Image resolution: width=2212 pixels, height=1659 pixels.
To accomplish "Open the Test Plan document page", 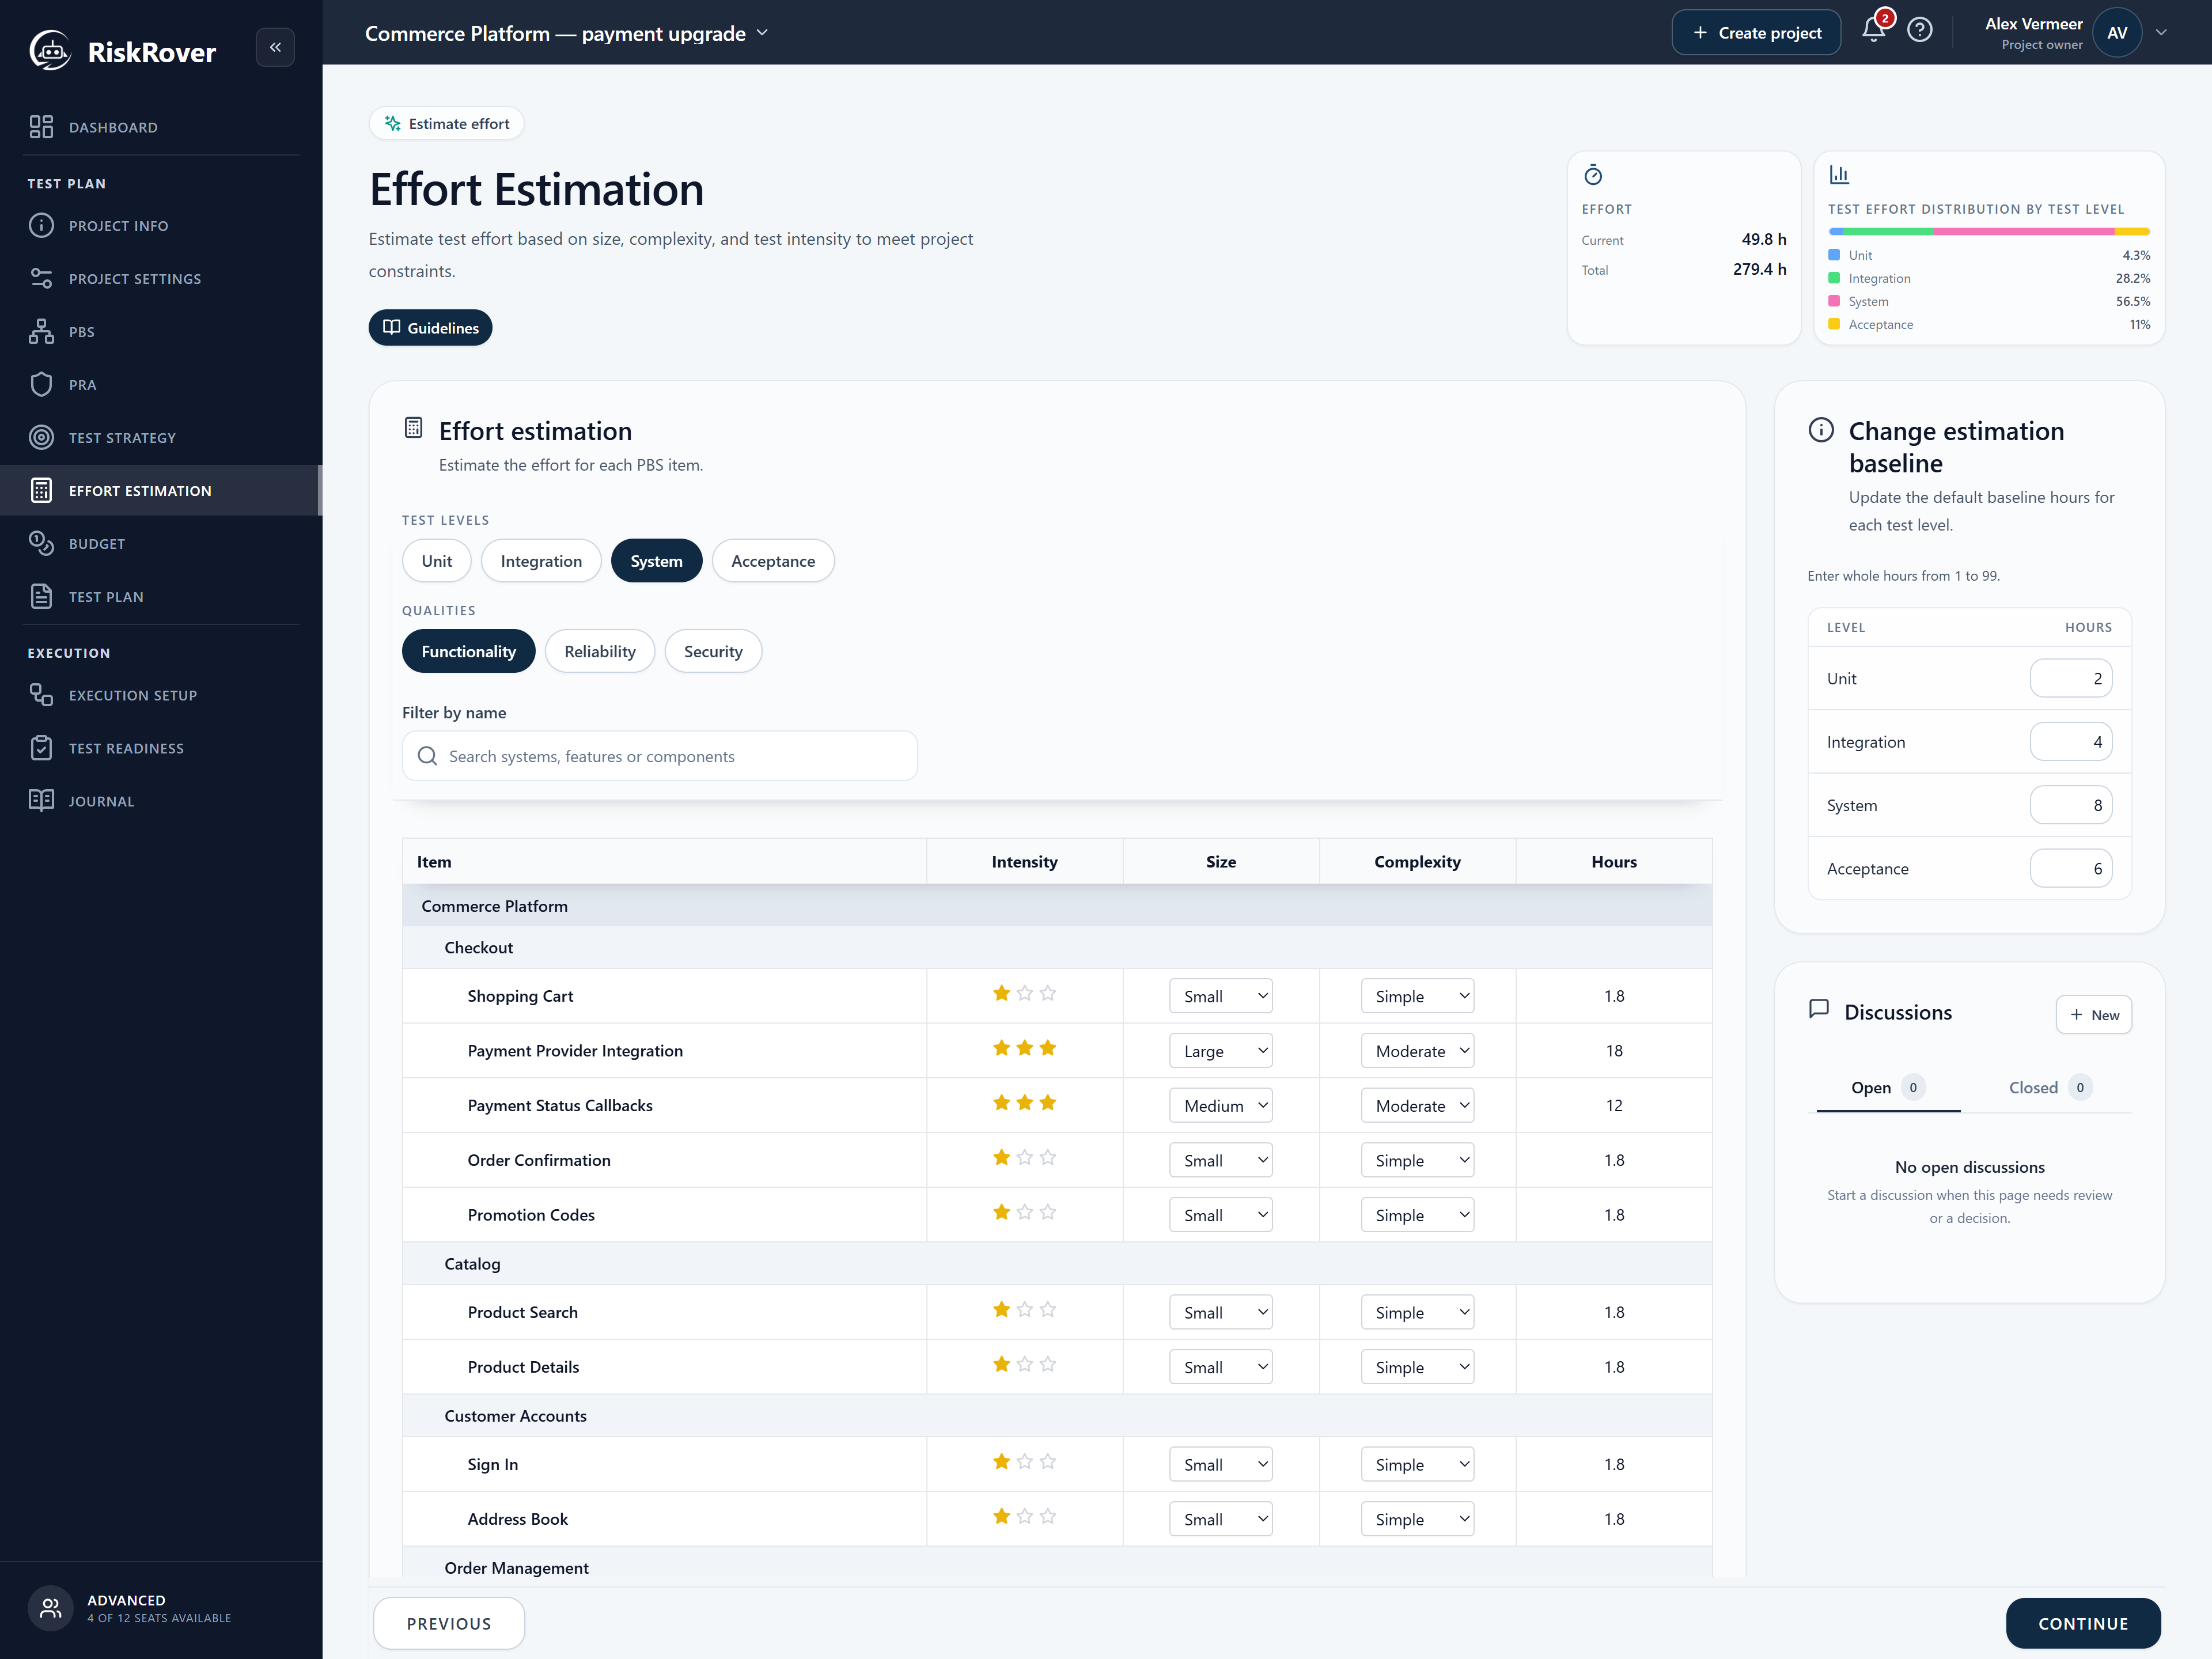I will tap(161, 597).
